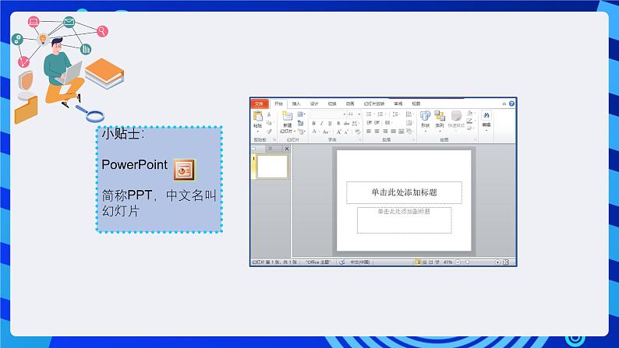Justify paragraph text
The width and height of the screenshot is (619, 348).
click(394, 132)
